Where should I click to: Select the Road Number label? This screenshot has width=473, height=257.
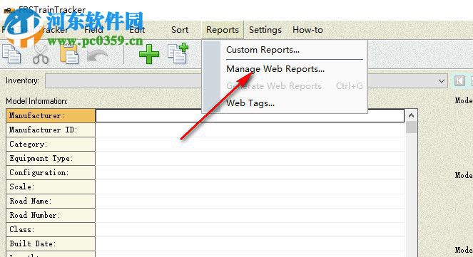click(51, 215)
